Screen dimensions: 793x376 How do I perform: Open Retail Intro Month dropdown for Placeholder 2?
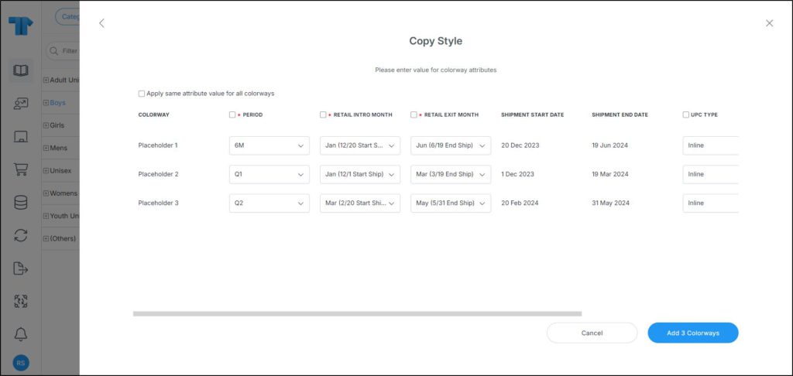click(x=360, y=174)
